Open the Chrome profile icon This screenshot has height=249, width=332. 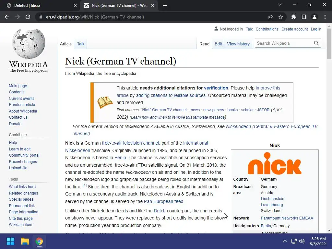[x=314, y=17]
